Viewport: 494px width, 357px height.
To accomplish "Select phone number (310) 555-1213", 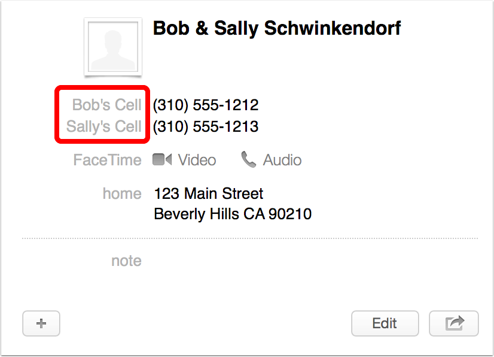I will [x=206, y=126].
